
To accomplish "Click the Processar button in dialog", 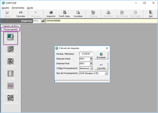I will pyautogui.click(x=101, y=55).
